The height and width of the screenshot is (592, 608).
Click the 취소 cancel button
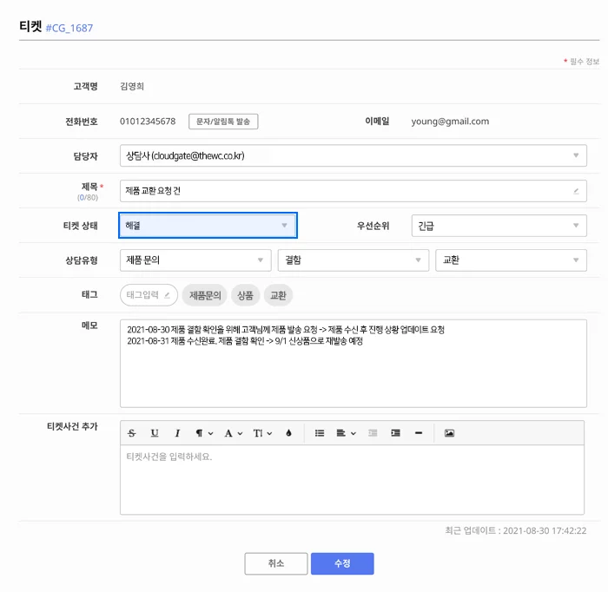276,563
